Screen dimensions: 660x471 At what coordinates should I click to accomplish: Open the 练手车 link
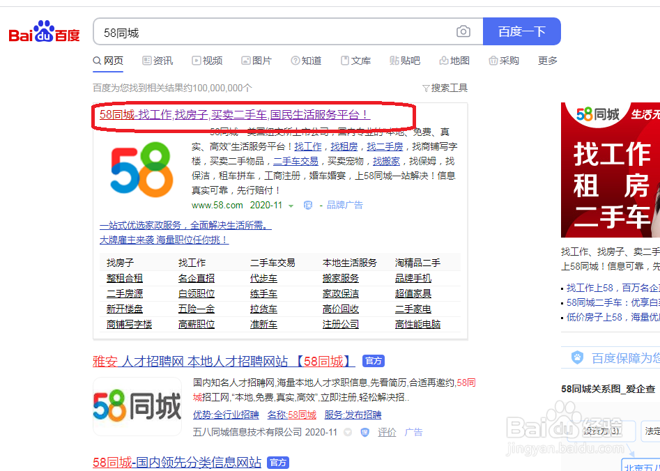coord(264,293)
